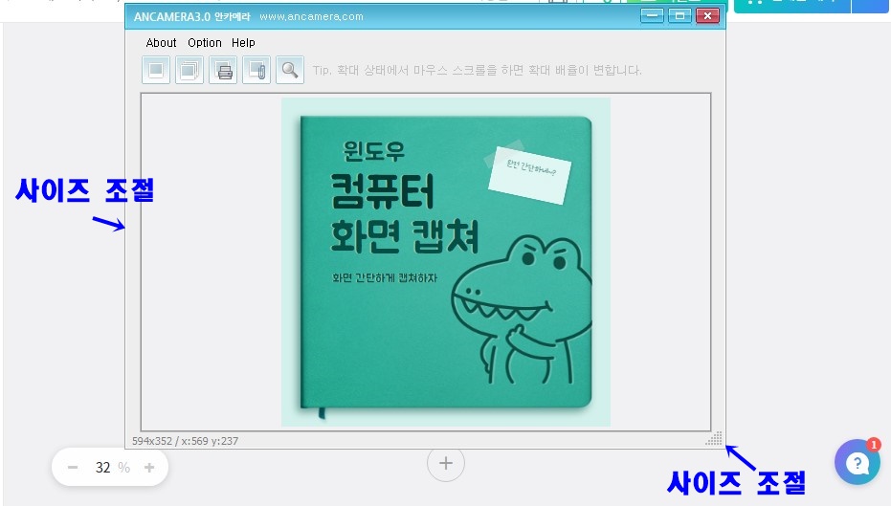Screen dimensions: 891x506
Task: Click the printer icon in toolbar
Action: pos(223,70)
